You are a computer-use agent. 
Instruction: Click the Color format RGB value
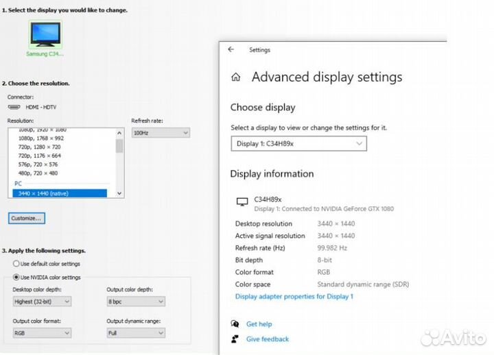tap(324, 272)
